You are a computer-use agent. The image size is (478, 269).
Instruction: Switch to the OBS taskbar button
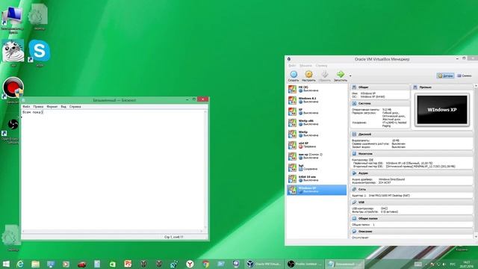tap(305, 264)
